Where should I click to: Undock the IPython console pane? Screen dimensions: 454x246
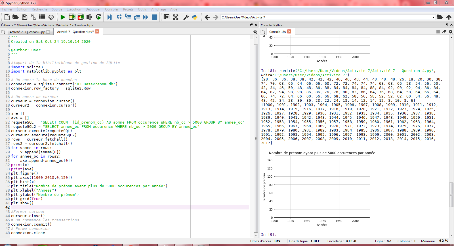pos(447,25)
